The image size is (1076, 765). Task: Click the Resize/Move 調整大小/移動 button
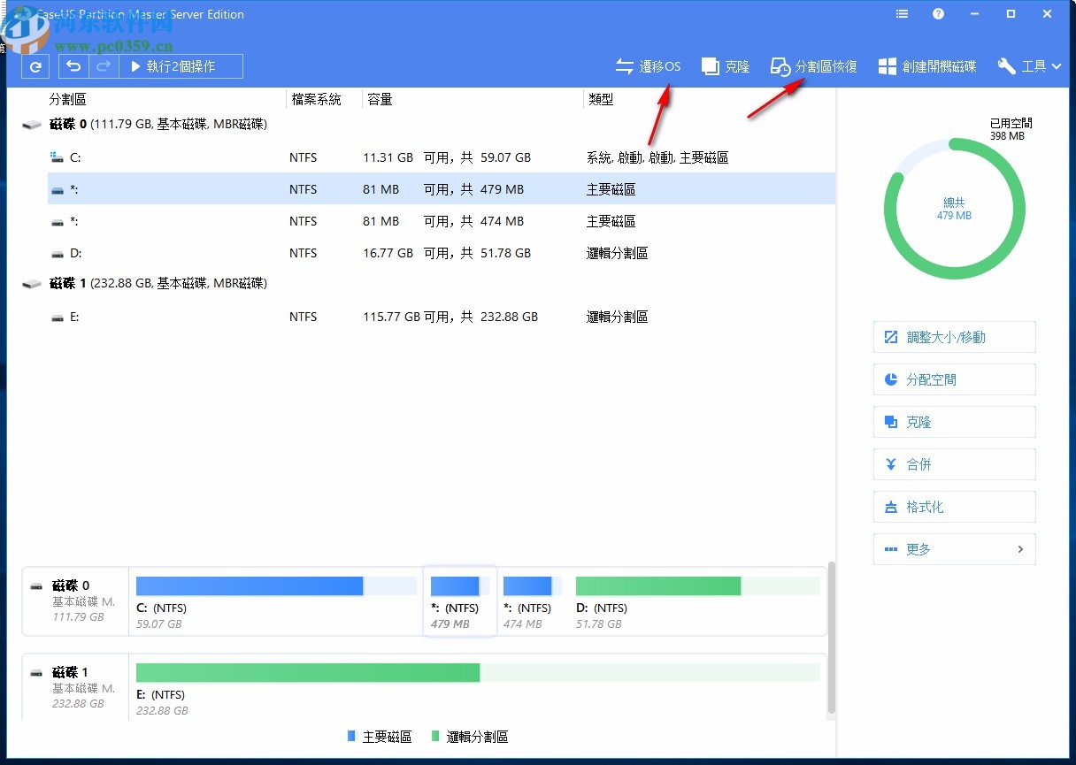[x=954, y=337]
